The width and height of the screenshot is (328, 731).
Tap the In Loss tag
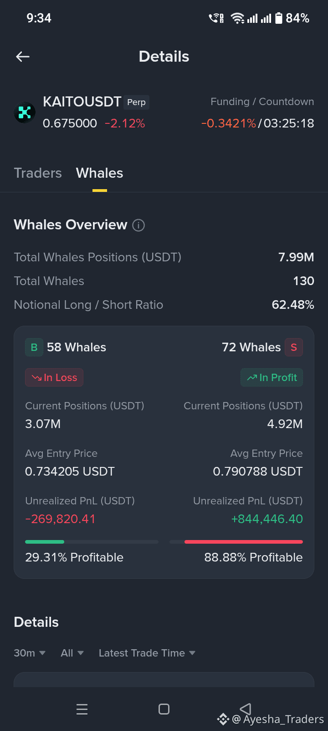(x=54, y=377)
